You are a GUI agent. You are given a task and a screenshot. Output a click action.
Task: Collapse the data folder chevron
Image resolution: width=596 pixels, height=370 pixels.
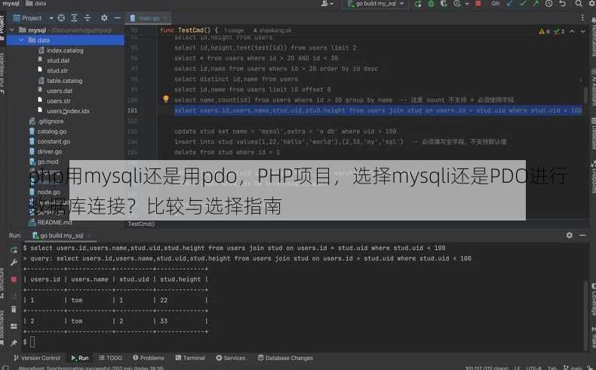[21, 40]
